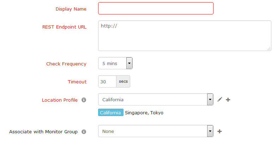Open the Check Frequency dropdown
Image resolution: width=276 pixels, height=147 pixels.
pyautogui.click(x=129, y=63)
